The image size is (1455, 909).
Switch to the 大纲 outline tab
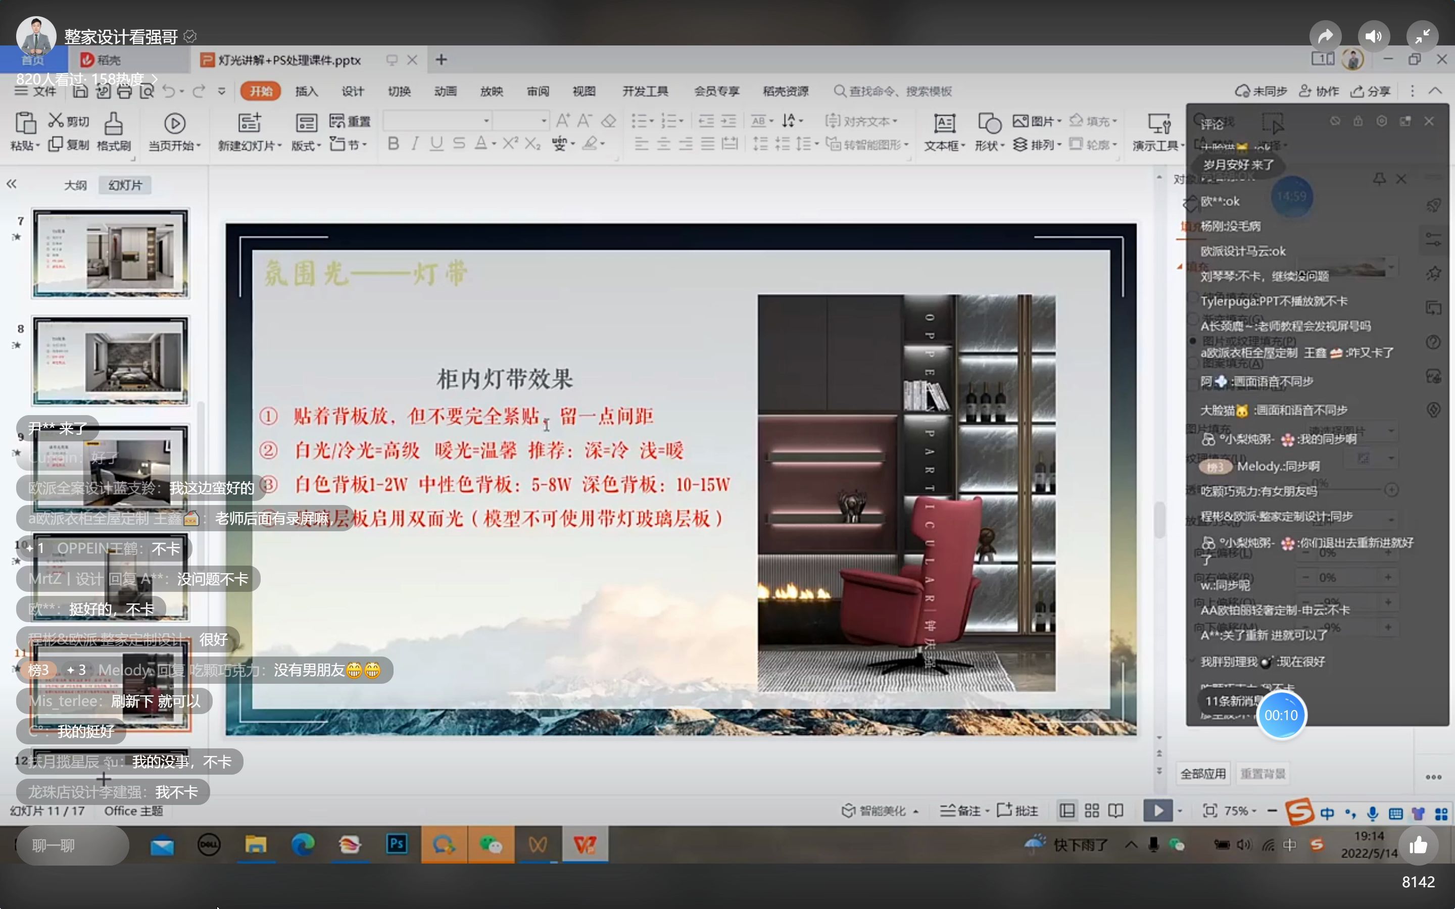[75, 185]
